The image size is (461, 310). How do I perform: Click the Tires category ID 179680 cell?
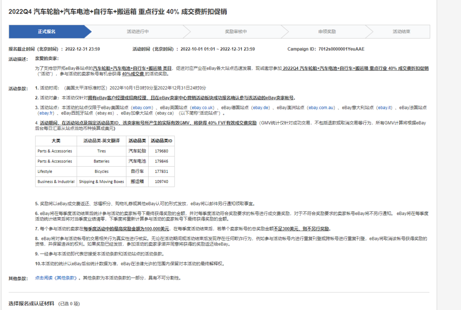161,151
